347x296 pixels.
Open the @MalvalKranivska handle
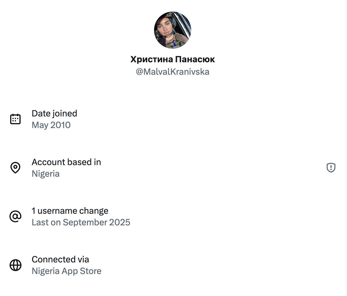[173, 72]
